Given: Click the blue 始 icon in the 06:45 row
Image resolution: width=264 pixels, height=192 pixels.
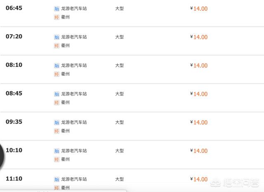Looking at the screenshot, I should [57, 9].
